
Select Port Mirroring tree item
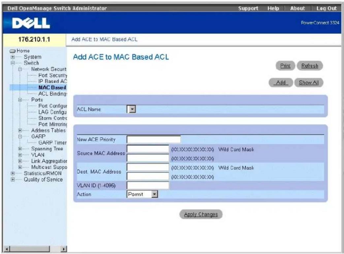tap(53, 124)
